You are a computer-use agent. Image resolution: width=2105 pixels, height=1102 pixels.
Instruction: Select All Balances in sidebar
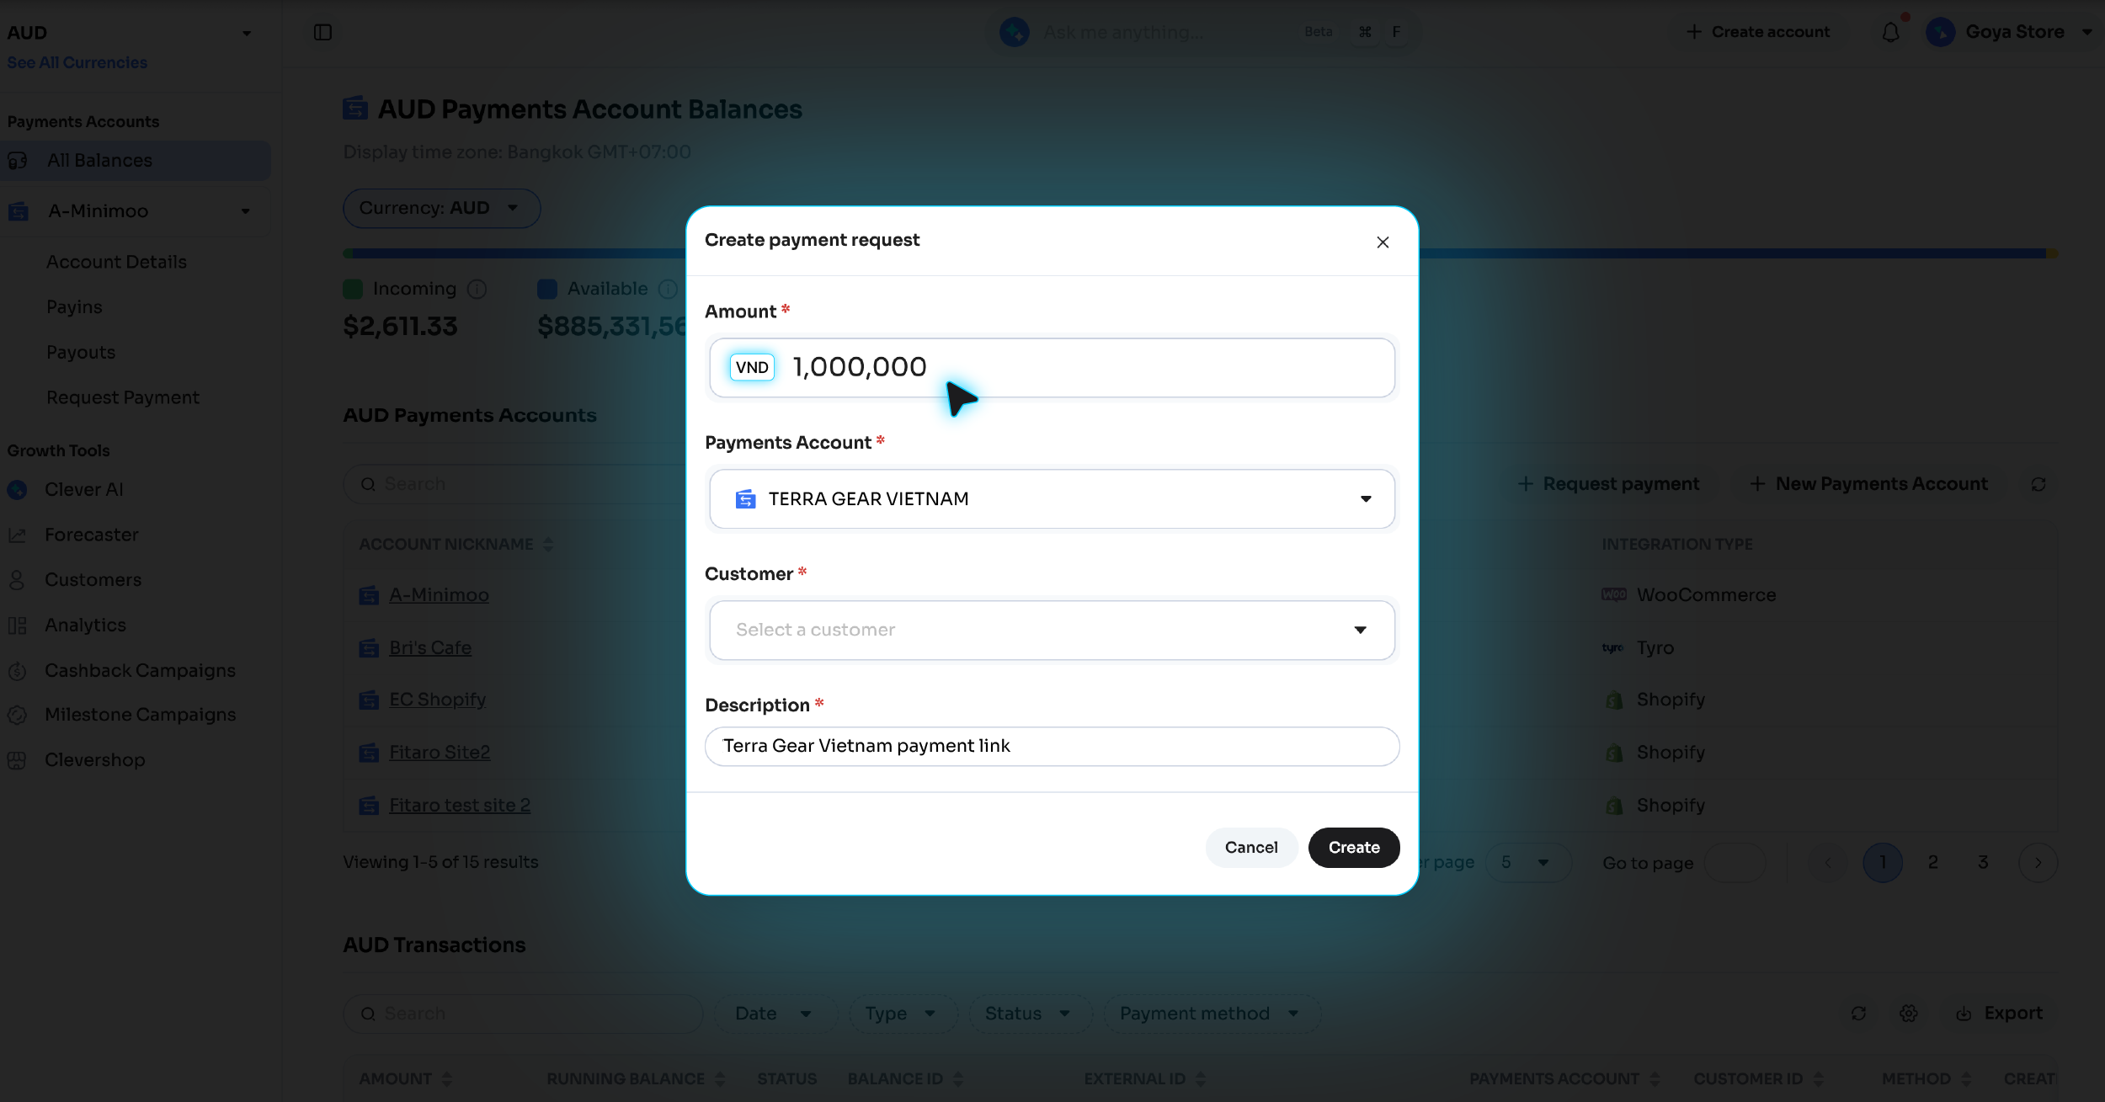[x=136, y=161]
